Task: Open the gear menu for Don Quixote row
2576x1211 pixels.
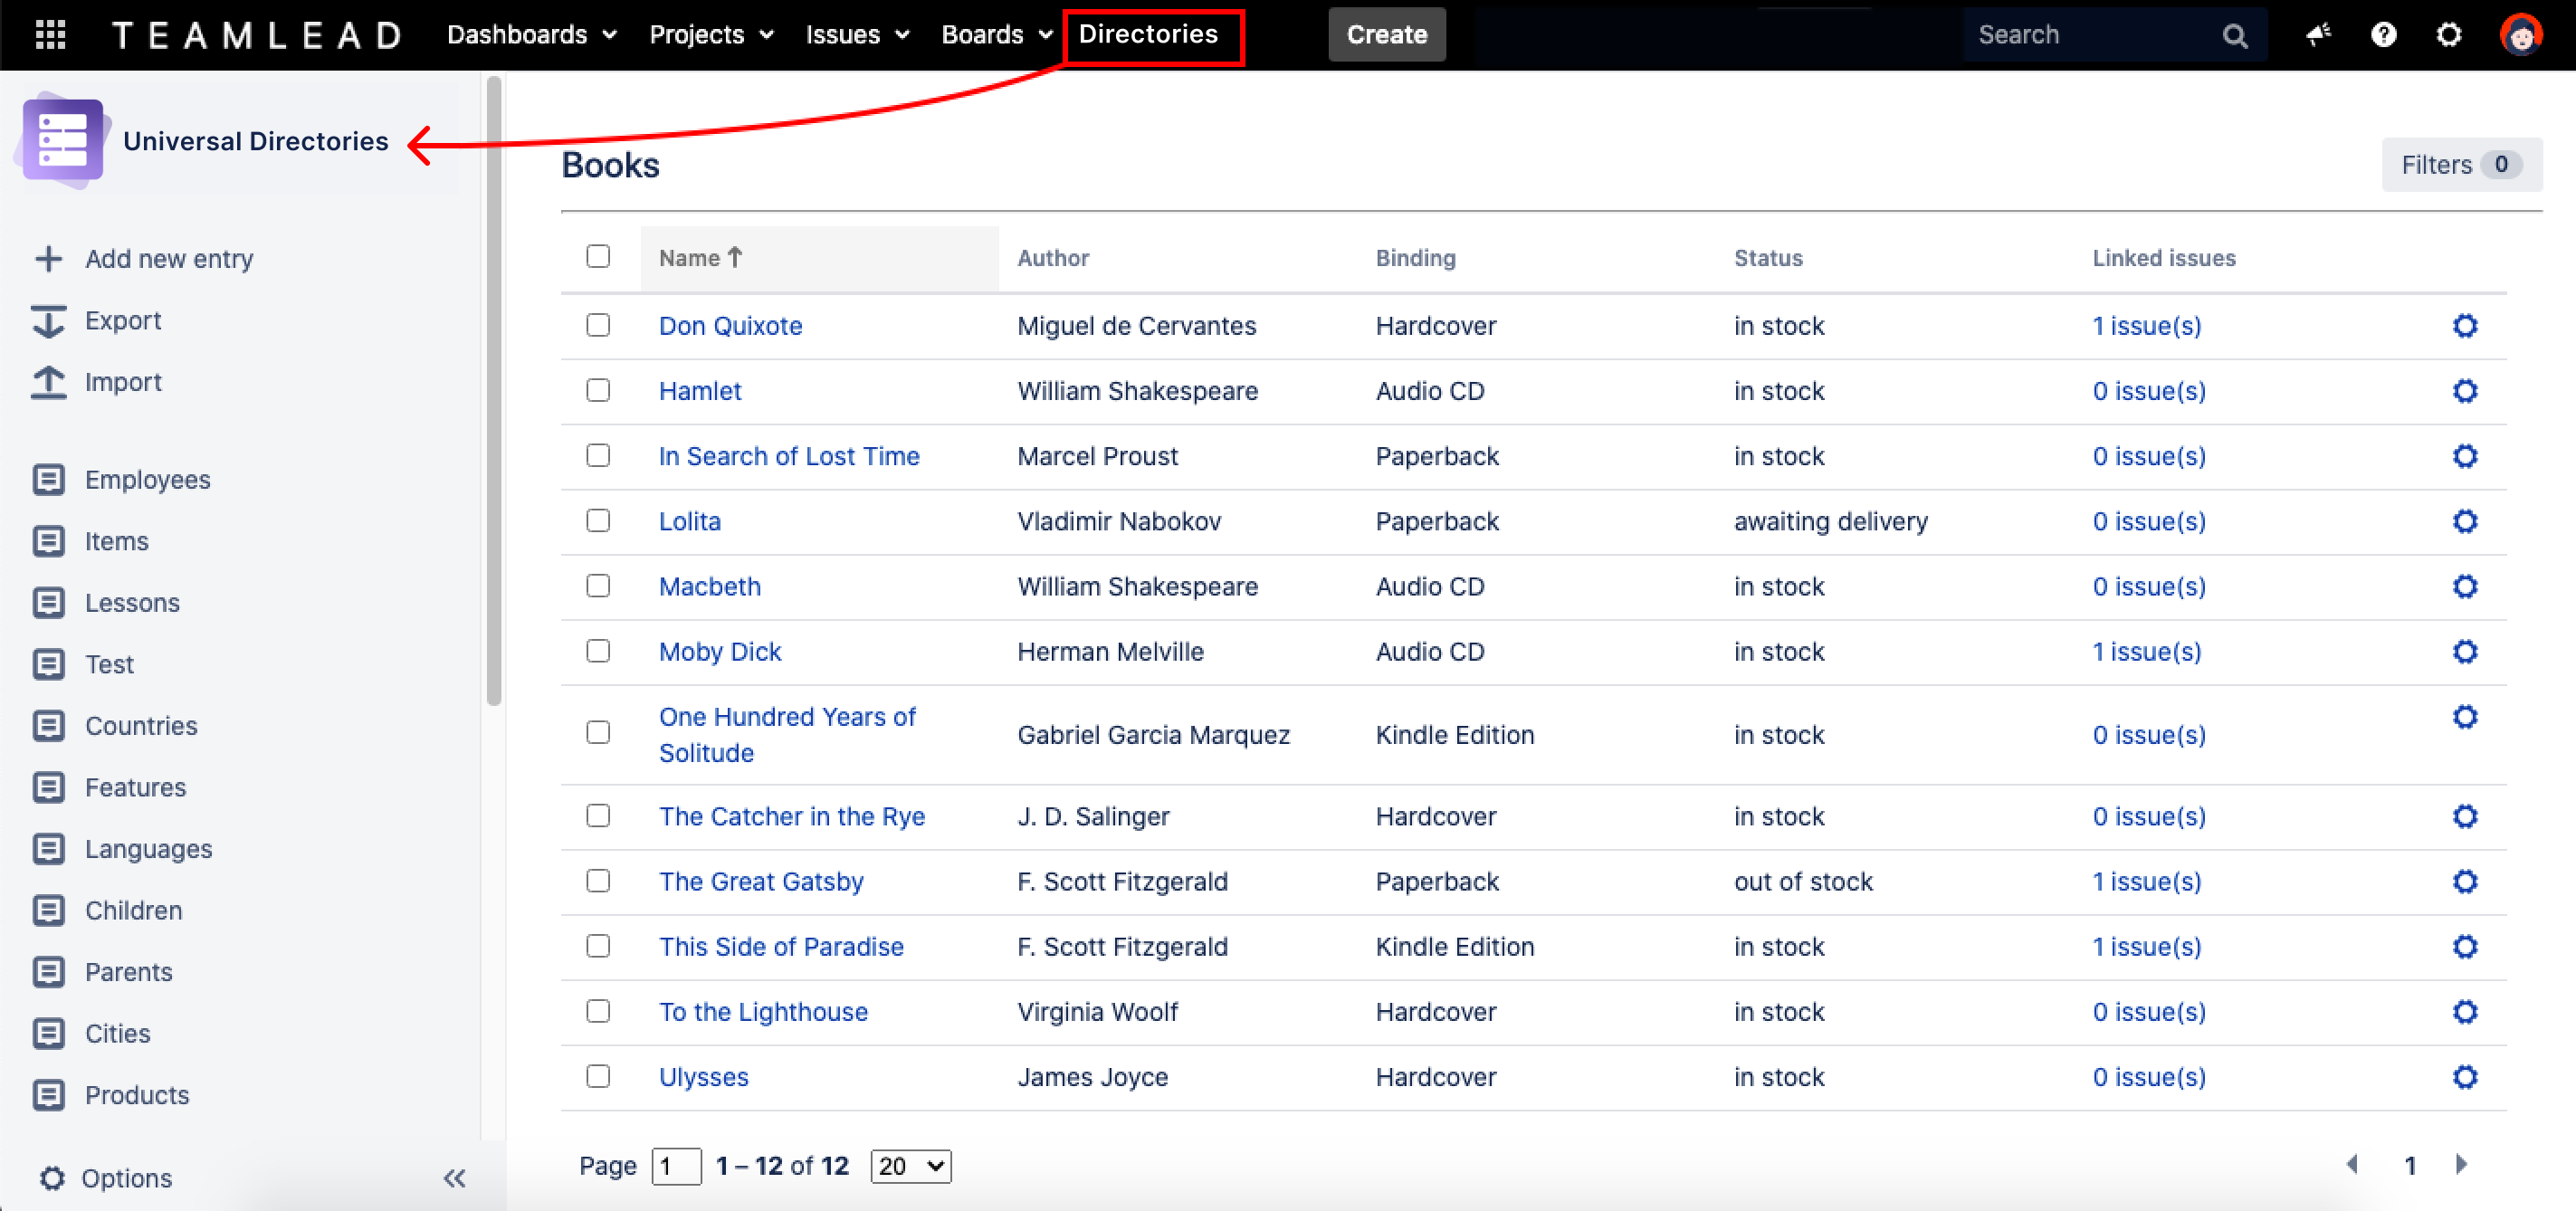Action: [x=2464, y=326]
